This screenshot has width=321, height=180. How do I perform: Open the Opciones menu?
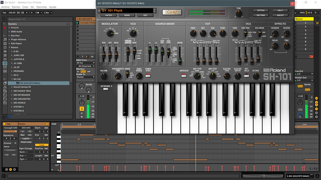(42, 7)
